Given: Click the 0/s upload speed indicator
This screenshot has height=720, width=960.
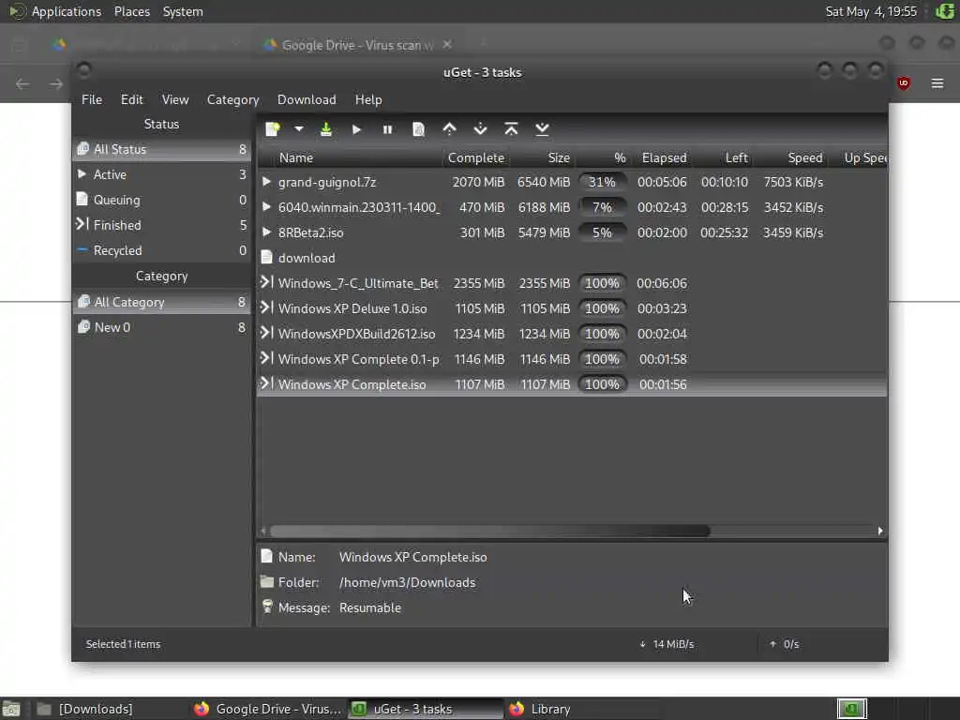Looking at the screenshot, I should tap(785, 644).
